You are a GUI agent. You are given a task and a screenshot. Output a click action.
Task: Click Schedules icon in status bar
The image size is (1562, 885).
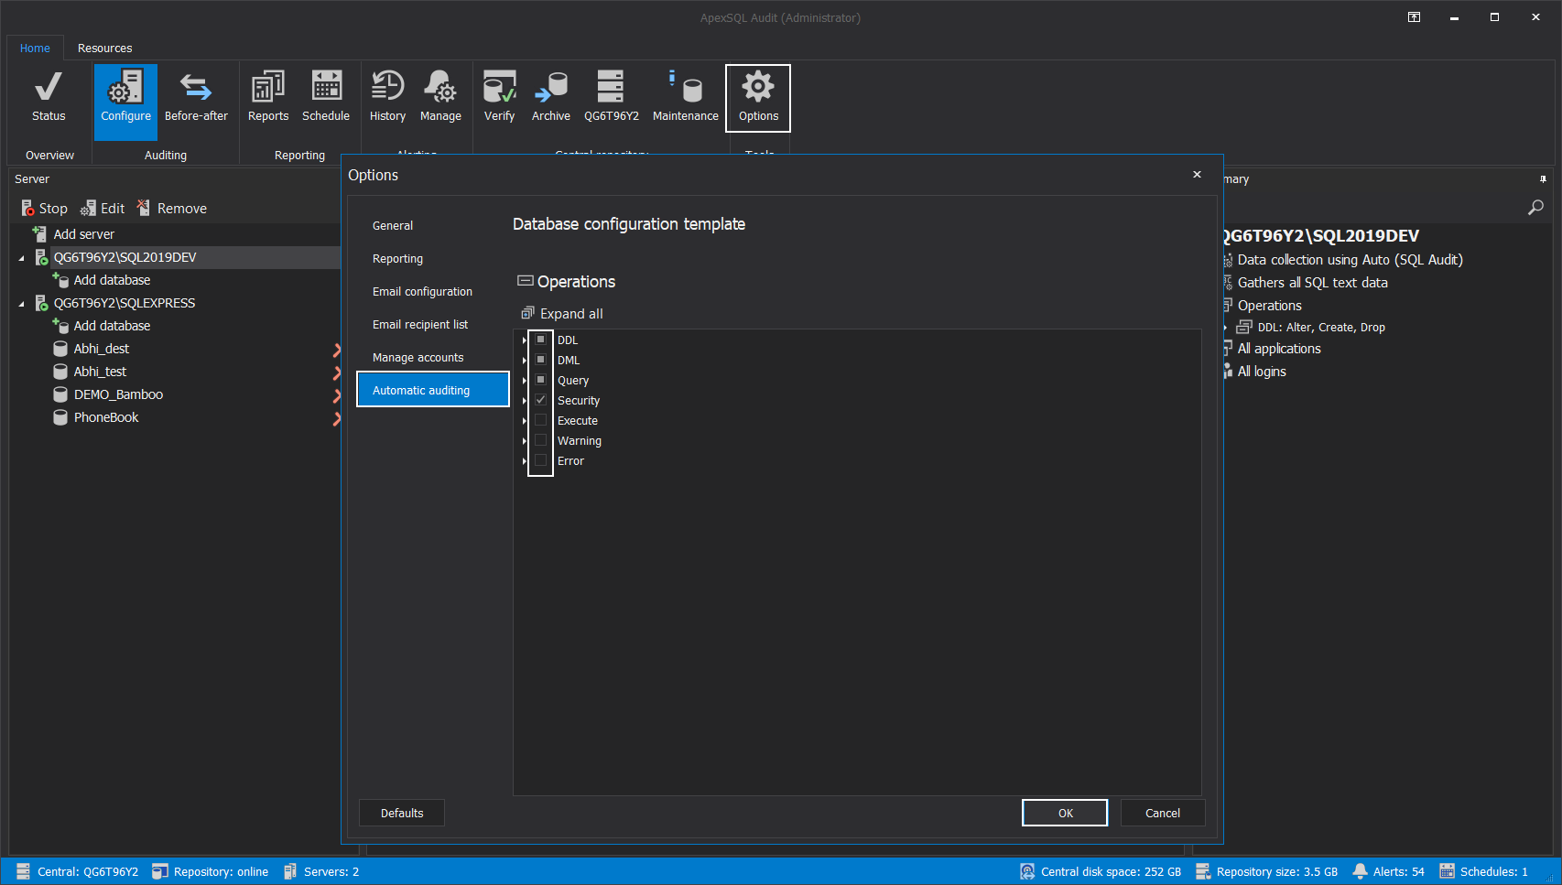(1447, 871)
